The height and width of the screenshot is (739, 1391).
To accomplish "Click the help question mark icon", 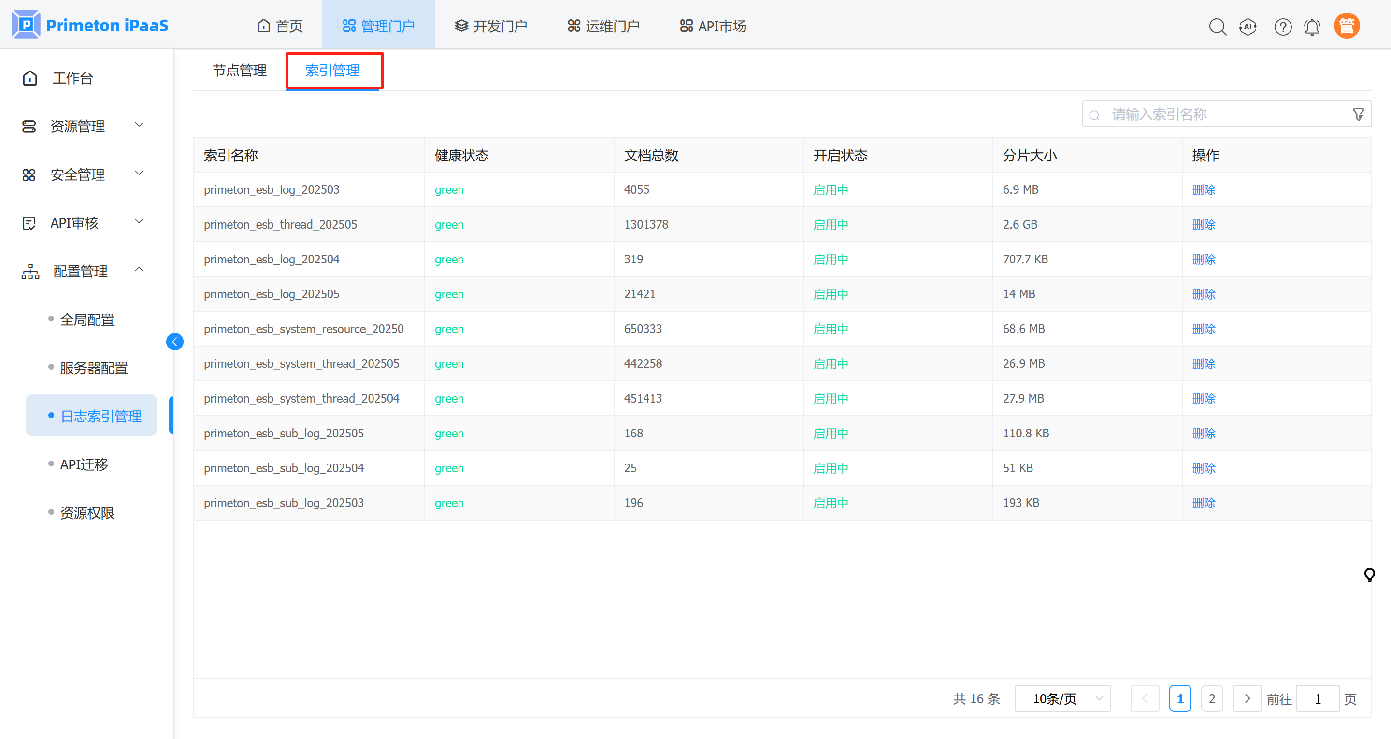I will [x=1282, y=27].
